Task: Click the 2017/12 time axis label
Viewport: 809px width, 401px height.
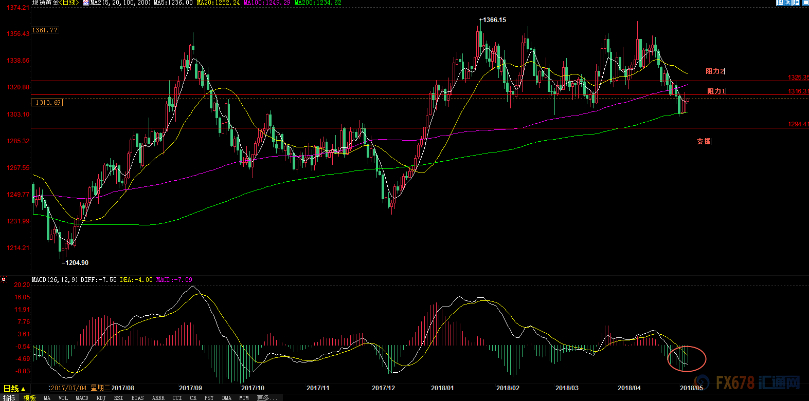Action: tap(384, 388)
